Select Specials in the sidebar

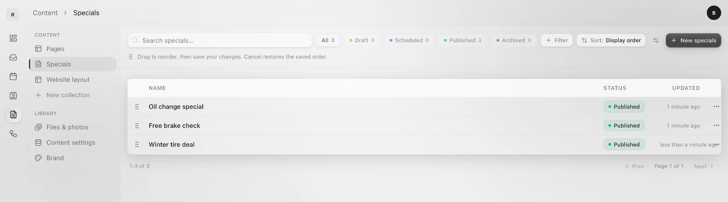pos(72,64)
